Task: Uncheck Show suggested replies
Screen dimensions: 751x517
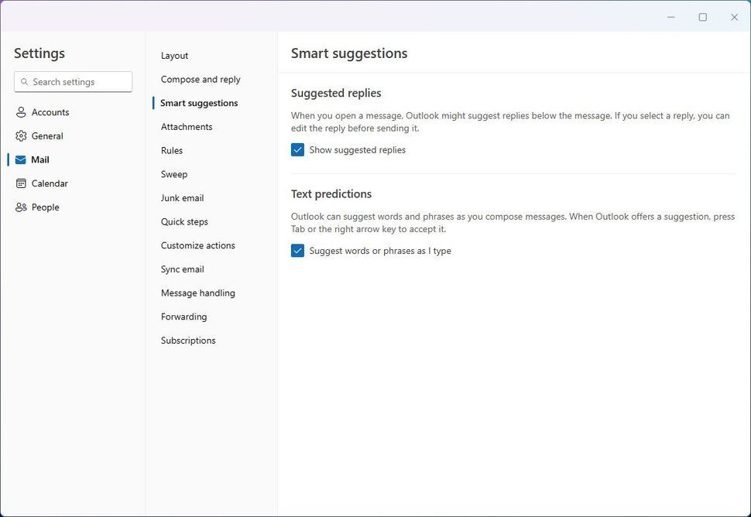Action: pyautogui.click(x=297, y=149)
